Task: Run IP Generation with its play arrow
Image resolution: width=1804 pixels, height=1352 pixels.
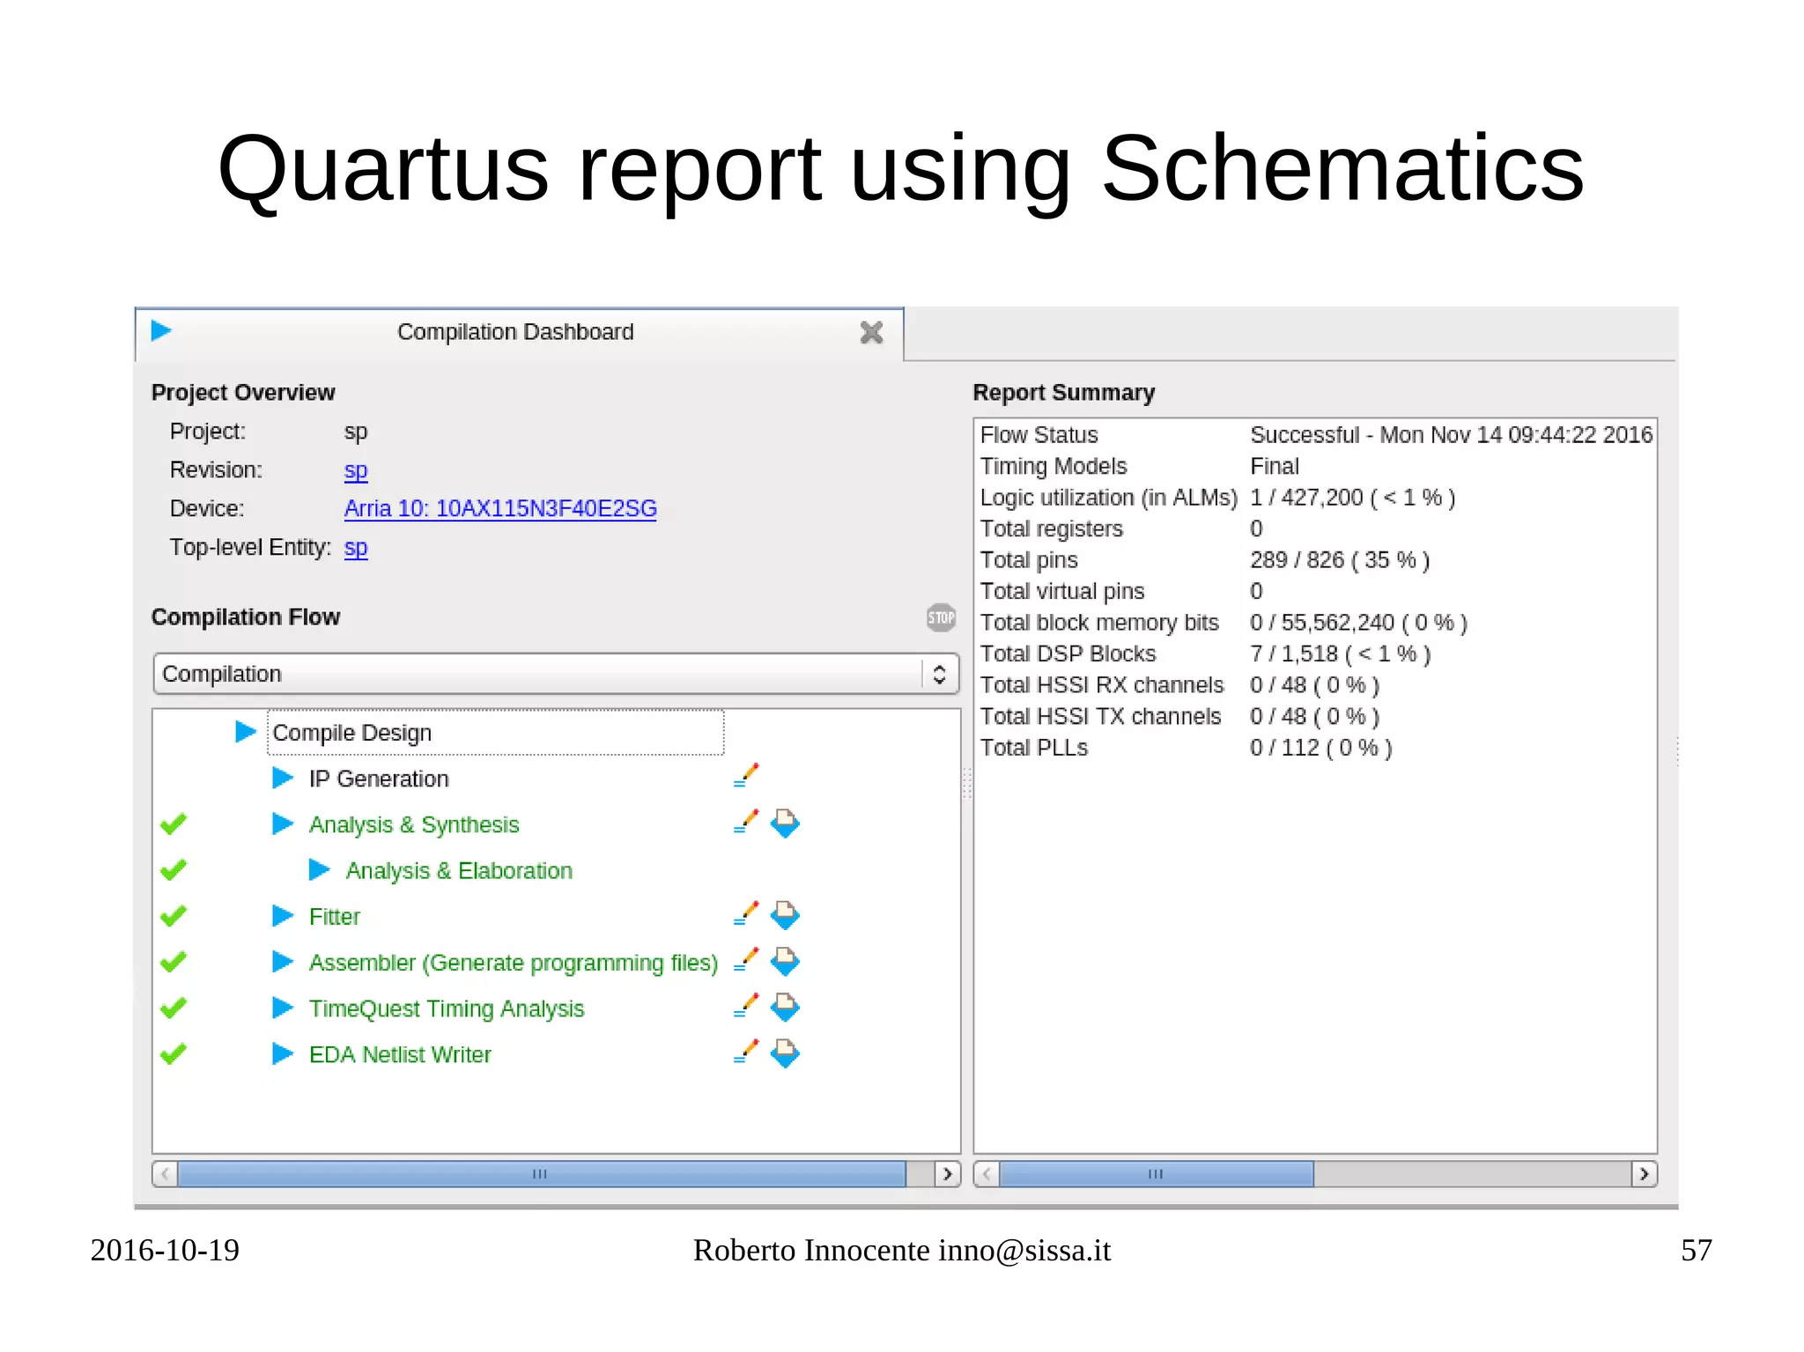Action: tap(283, 778)
